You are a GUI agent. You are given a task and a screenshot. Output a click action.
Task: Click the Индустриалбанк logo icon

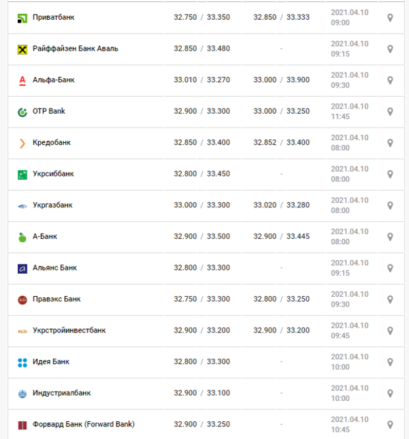tap(22, 394)
